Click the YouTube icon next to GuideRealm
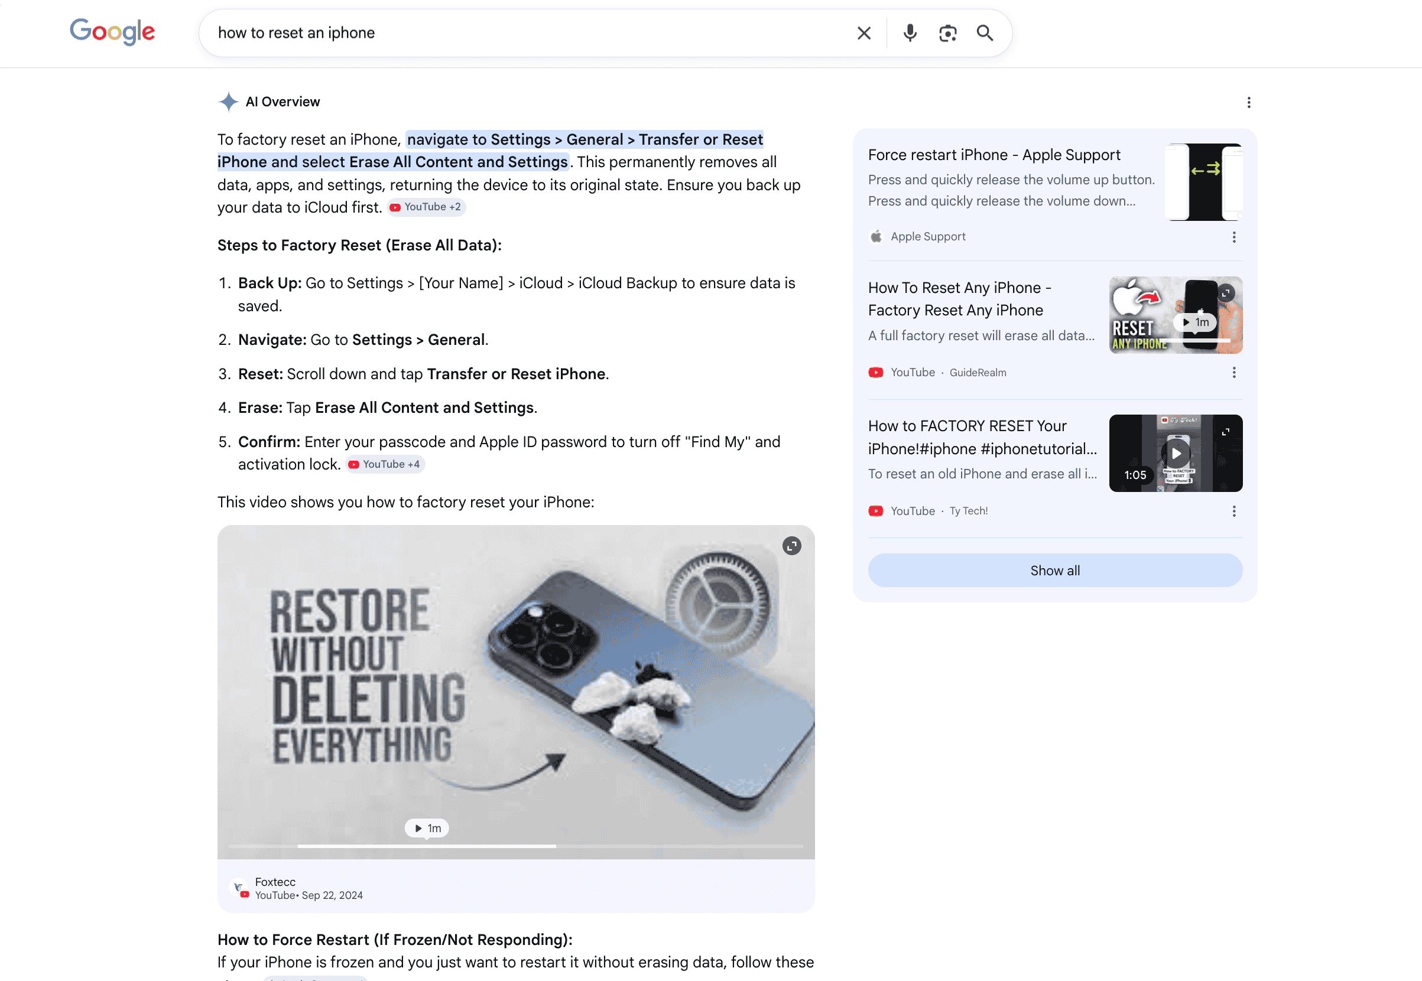Image resolution: width=1422 pixels, height=981 pixels. coord(876,373)
